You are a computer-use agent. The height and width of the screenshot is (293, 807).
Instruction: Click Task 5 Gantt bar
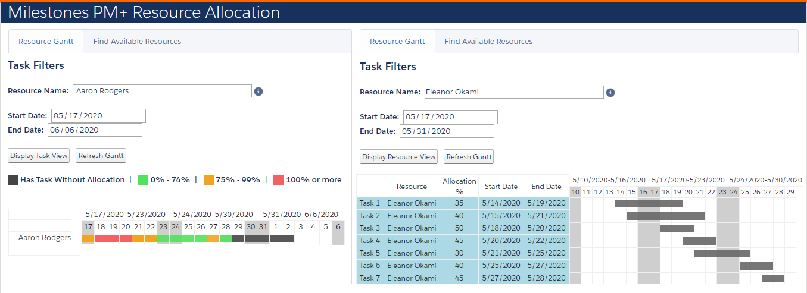(x=722, y=253)
